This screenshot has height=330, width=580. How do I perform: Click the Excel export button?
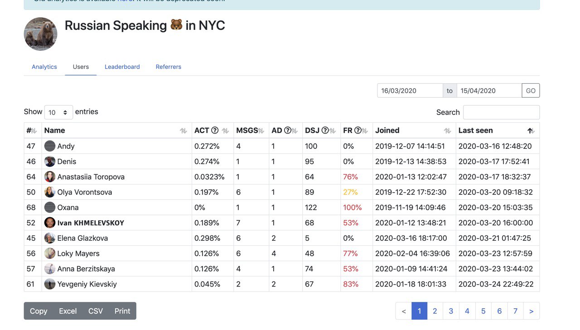68,311
